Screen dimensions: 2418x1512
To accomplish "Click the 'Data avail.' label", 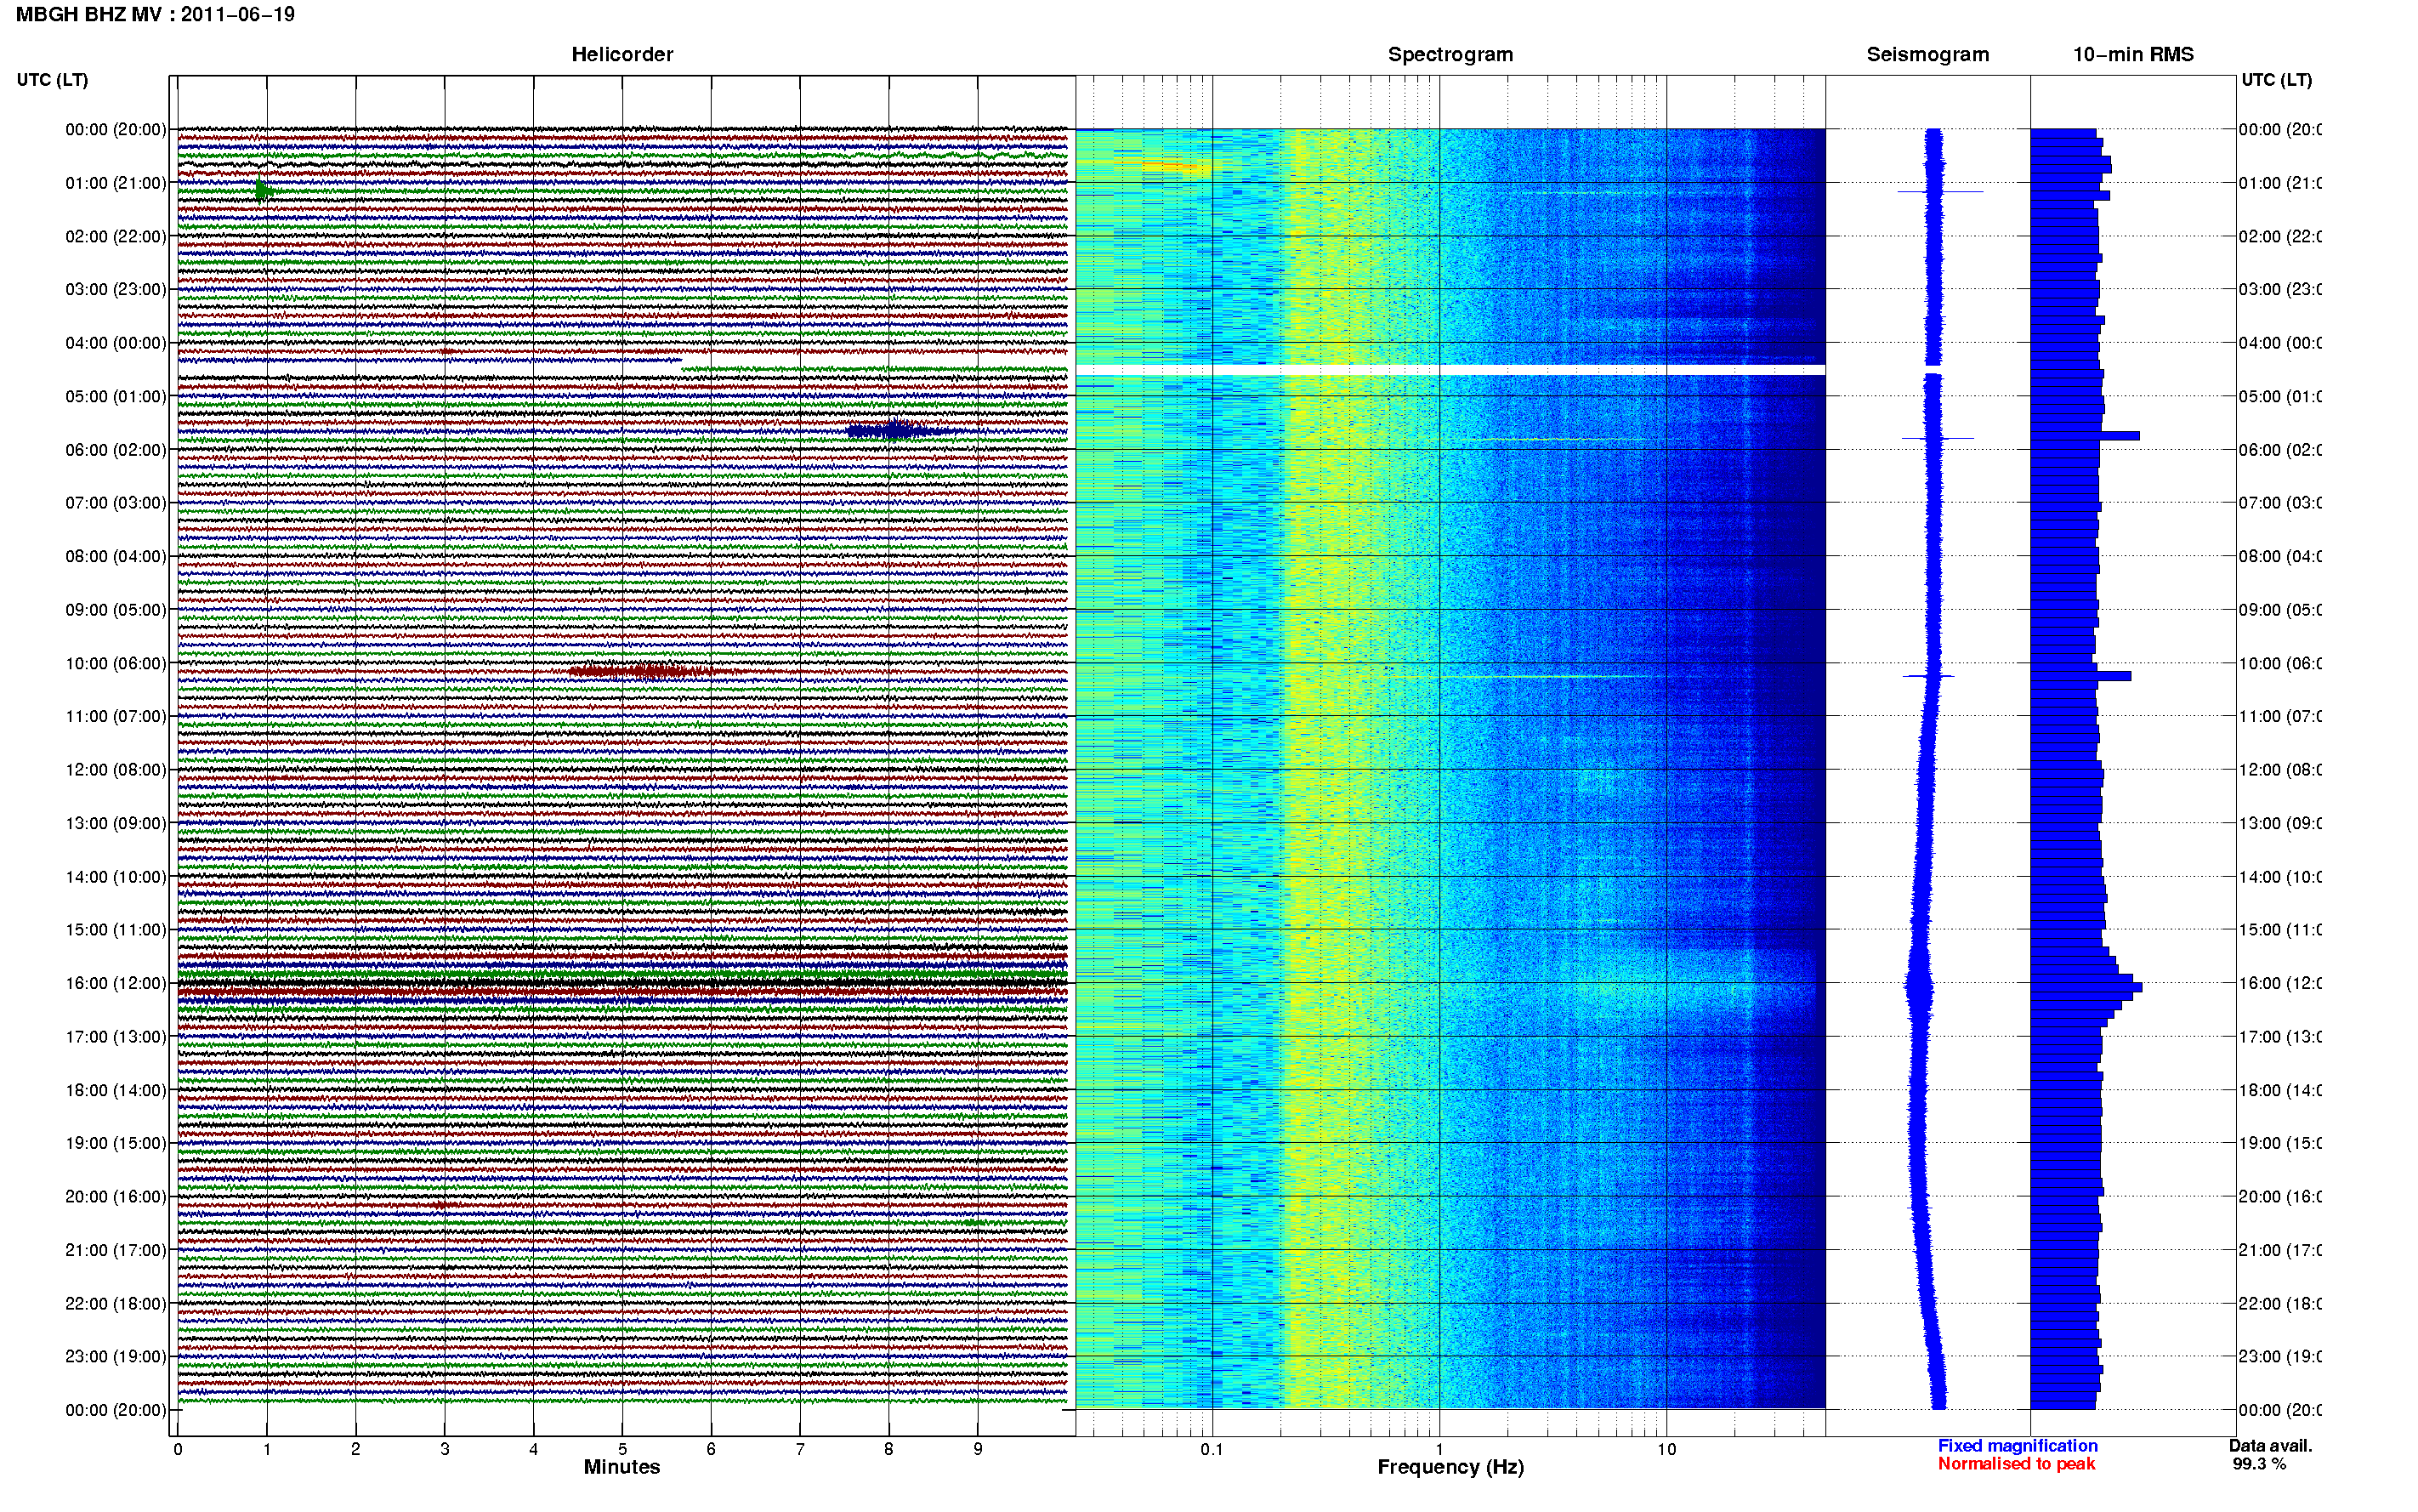I will (x=2270, y=1446).
